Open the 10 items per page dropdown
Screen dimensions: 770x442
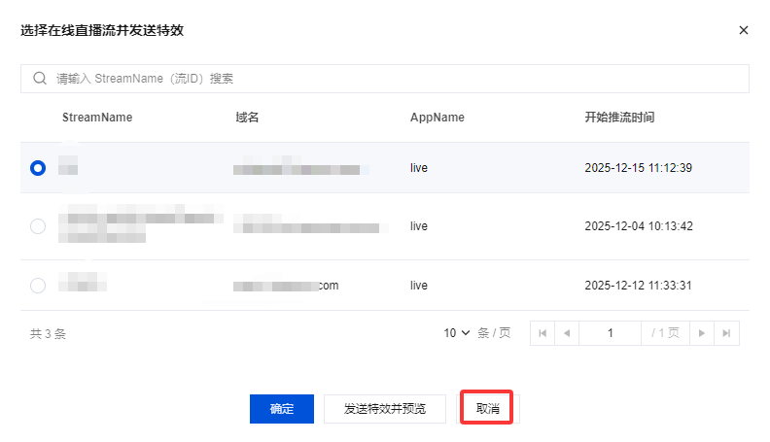pyautogui.click(x=457, y=333)
